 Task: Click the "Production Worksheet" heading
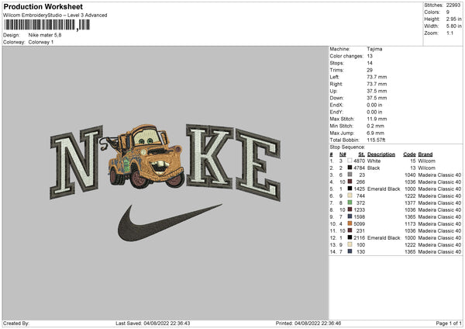(x=43, y=6)
